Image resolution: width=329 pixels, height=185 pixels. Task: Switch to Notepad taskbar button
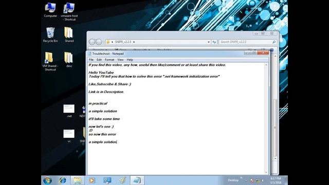(x=137, y=180)
